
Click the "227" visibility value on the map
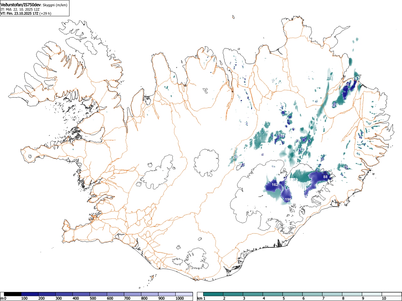[335, 105]
